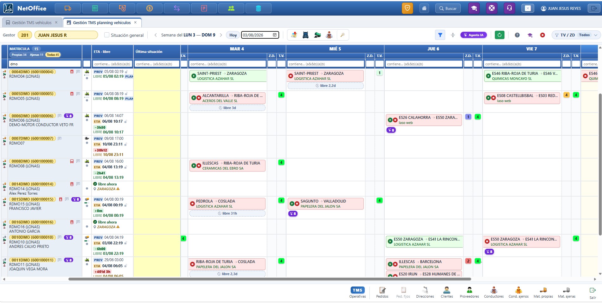602x303 pixels.
Task: Click the driver figure toolbar icon
Action: (329, 35)
